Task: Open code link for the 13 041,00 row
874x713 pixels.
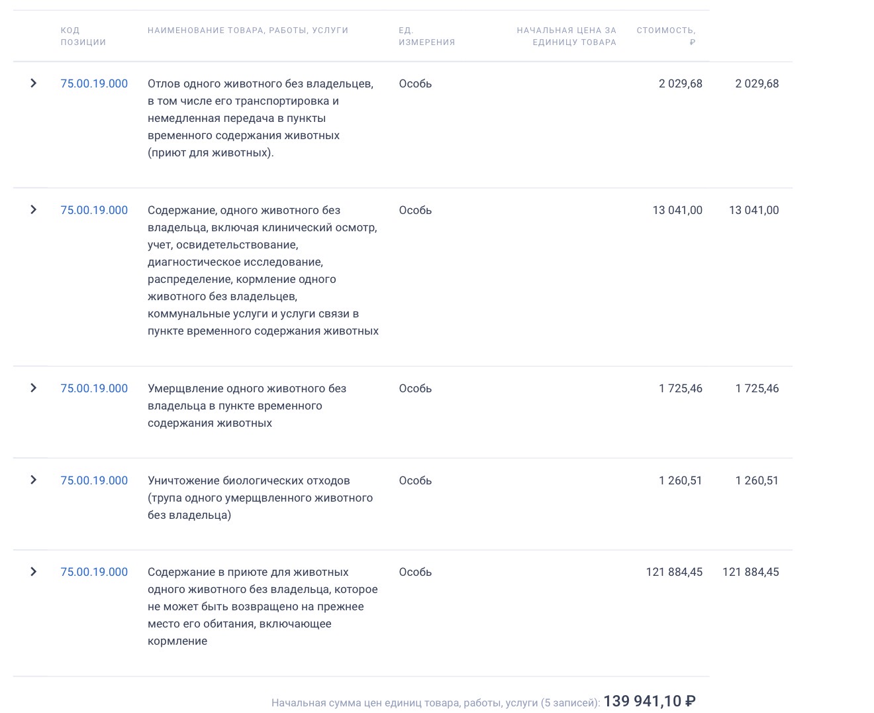Action: click(94, 210)
